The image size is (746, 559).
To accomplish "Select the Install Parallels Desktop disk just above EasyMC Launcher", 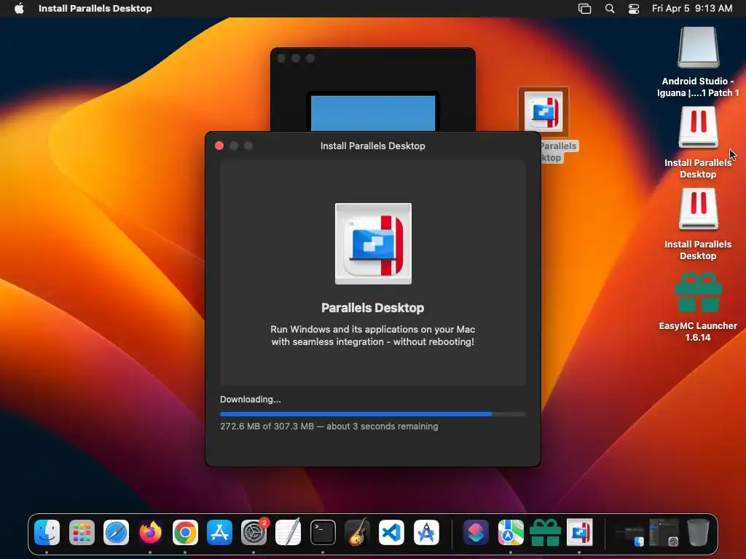I will pos(699,210).
